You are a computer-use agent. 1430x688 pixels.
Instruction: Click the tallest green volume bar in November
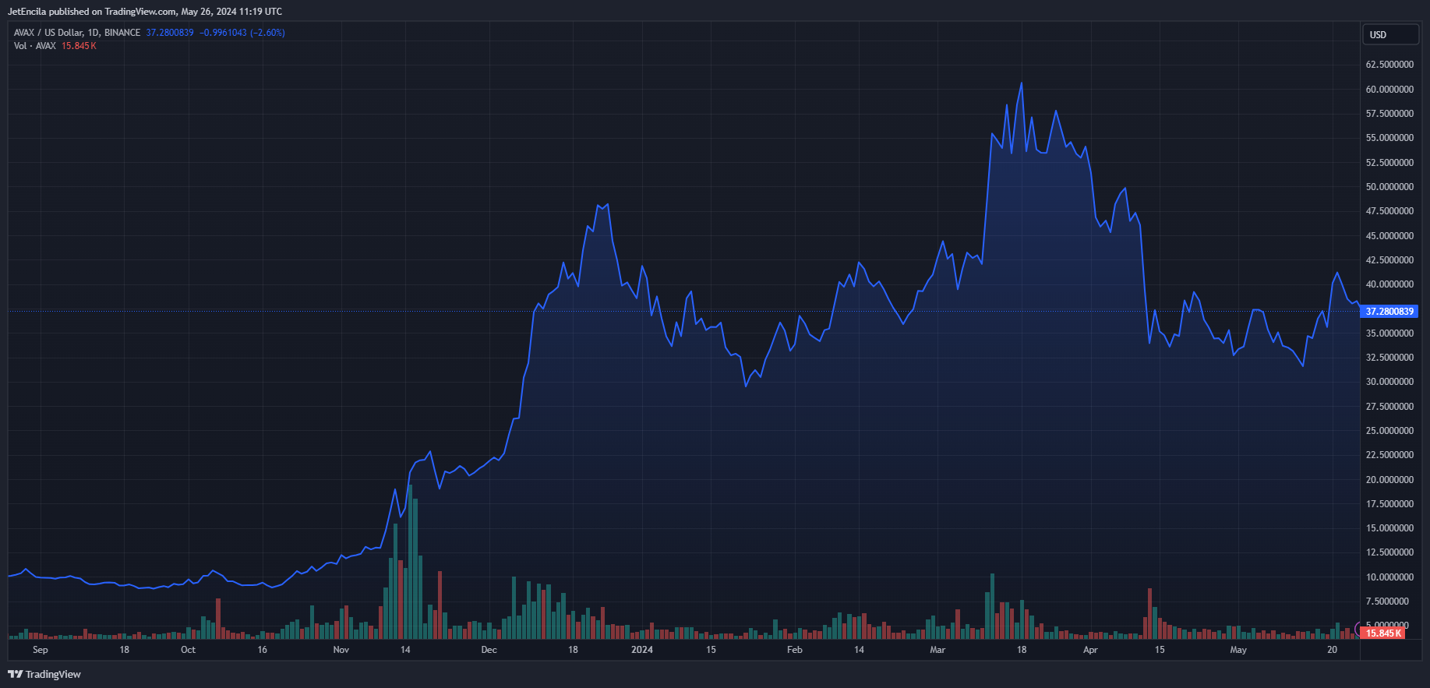(410, 562)
